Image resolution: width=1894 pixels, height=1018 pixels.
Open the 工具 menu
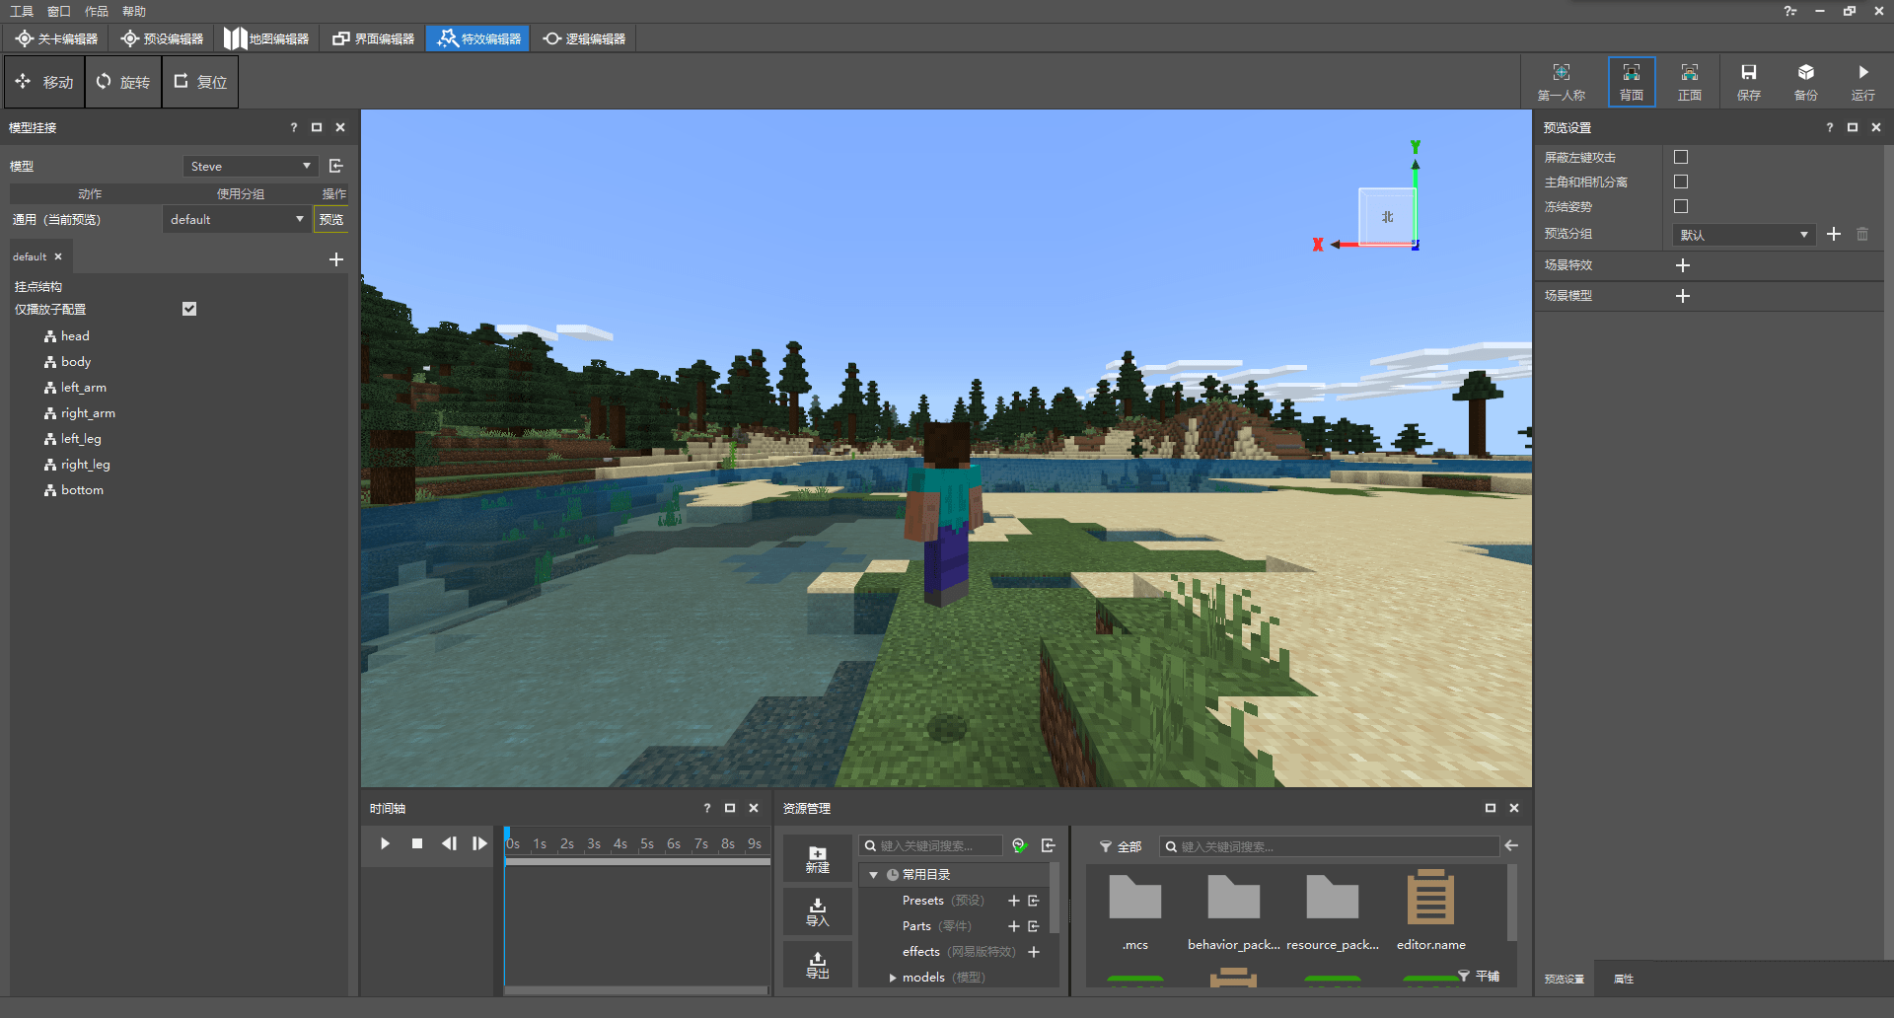[22, 11]
